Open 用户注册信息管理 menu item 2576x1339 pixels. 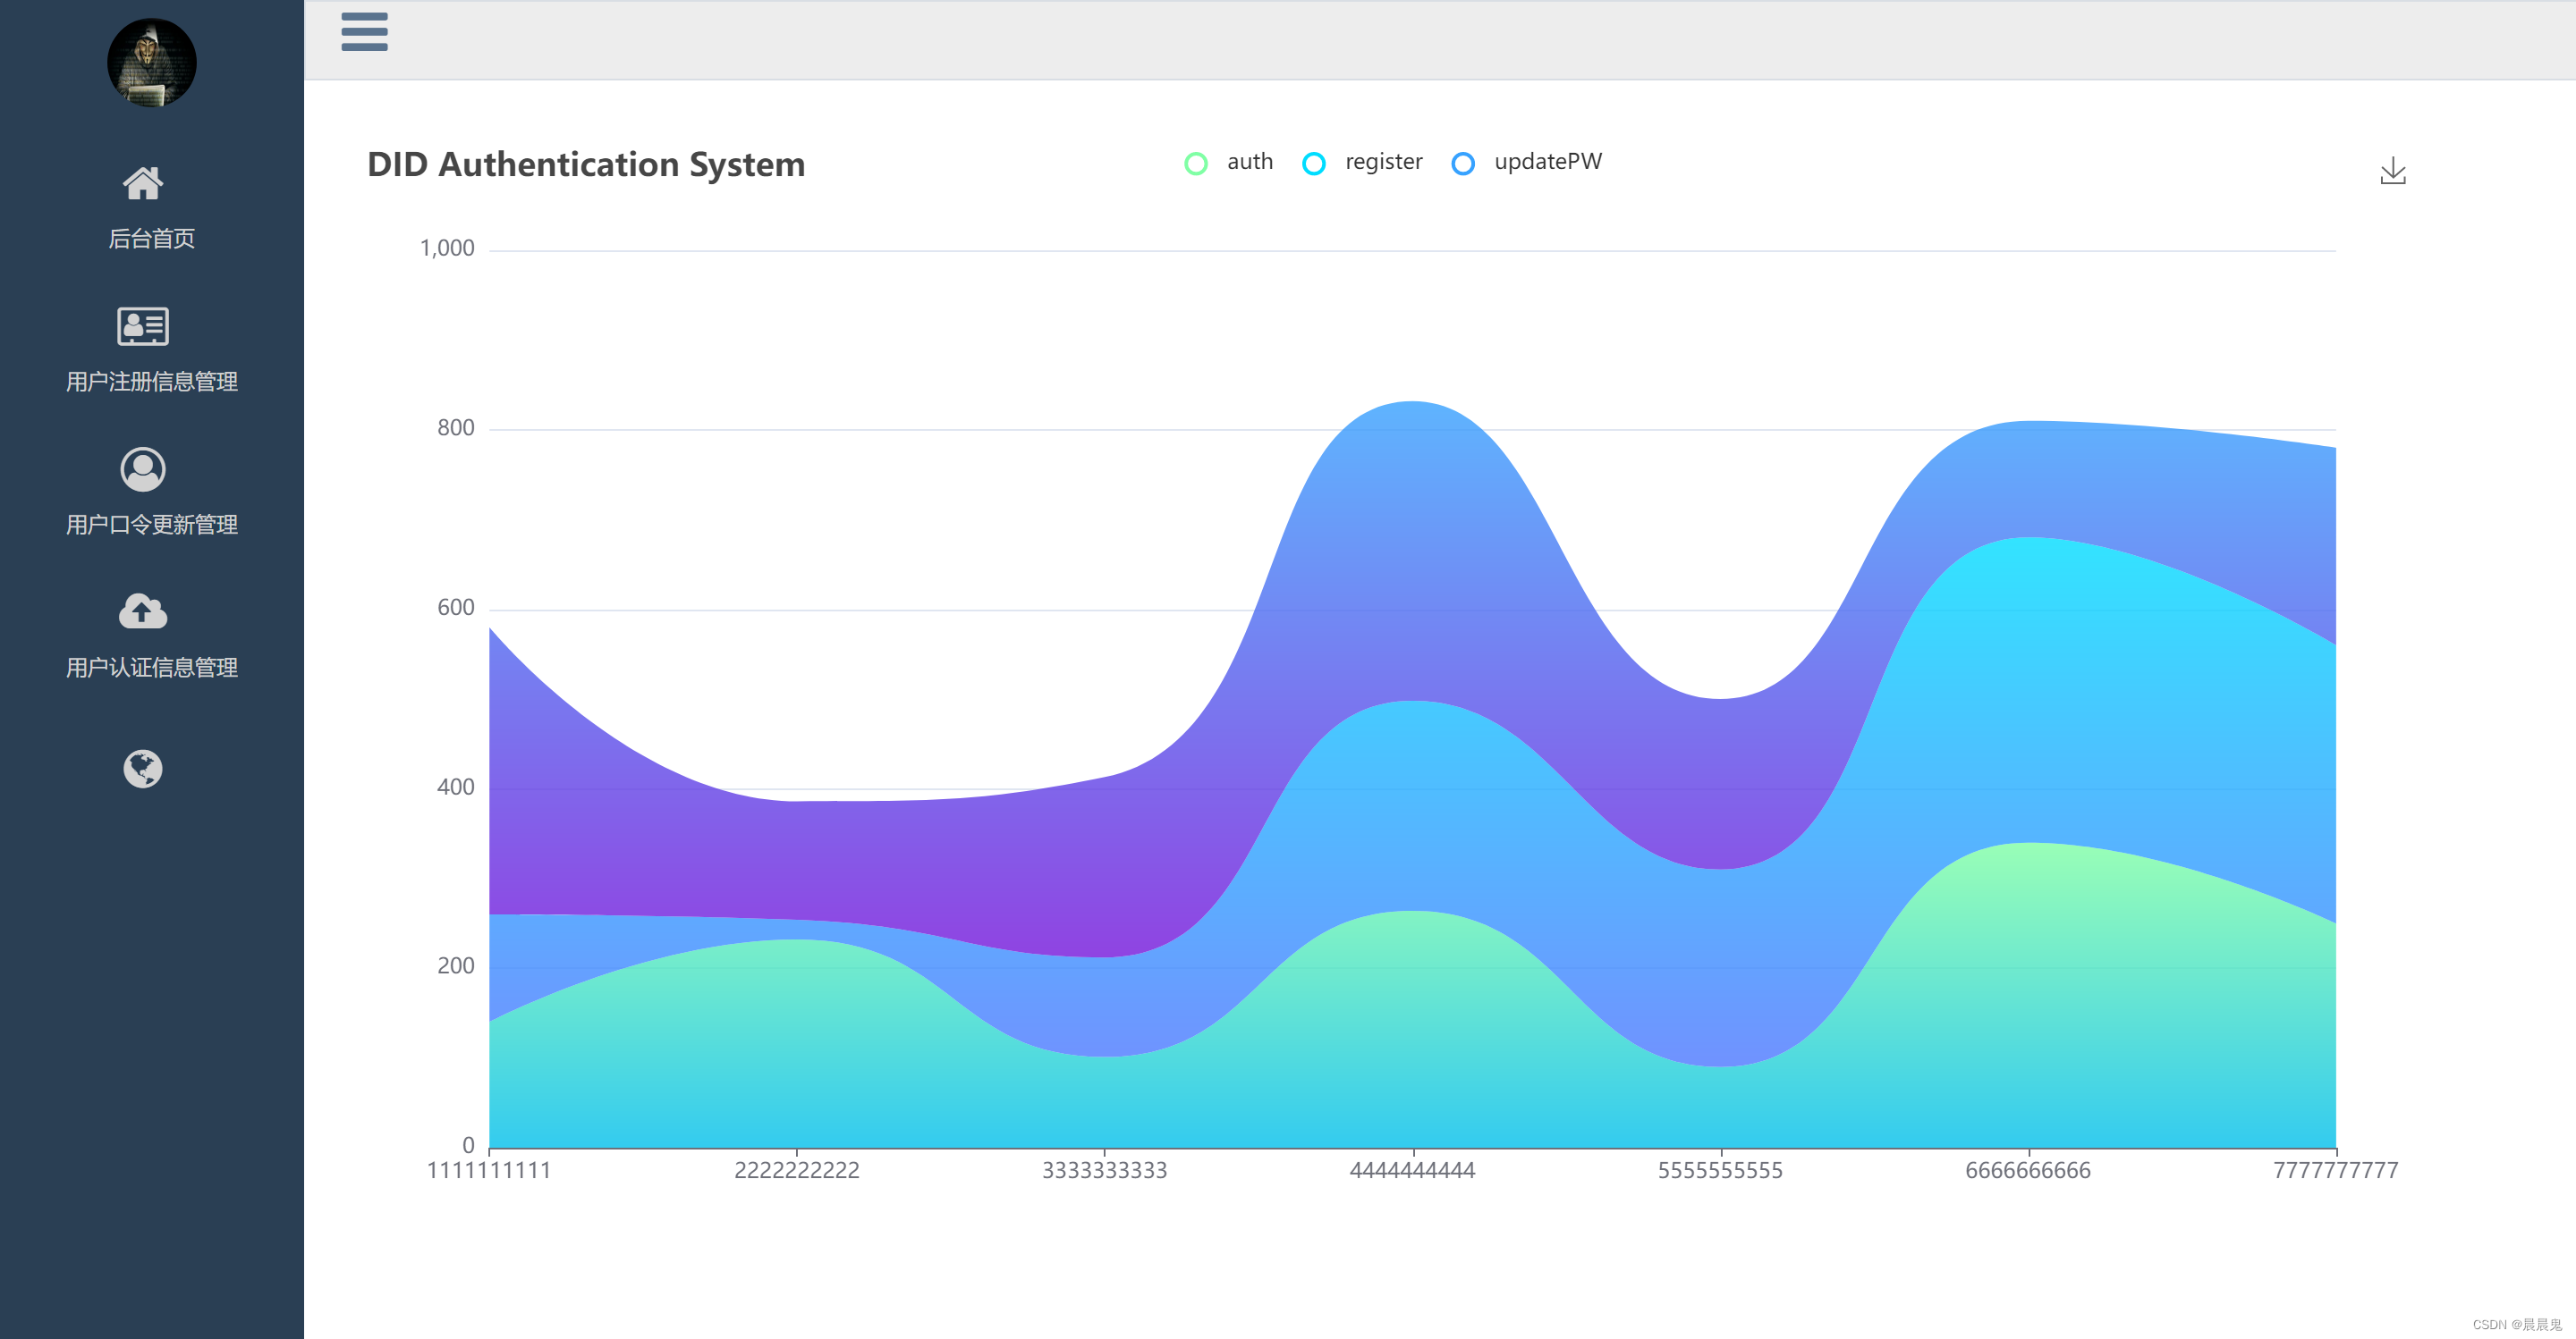point(151,382)
